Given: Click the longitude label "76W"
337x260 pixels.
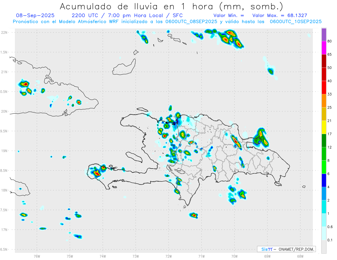Looking at the screenshot, I should 37,256.
